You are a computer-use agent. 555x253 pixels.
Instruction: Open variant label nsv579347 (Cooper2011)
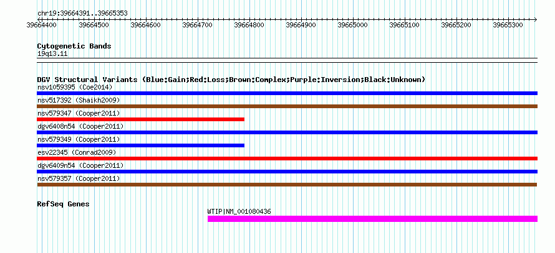click(x=79, y=113)
